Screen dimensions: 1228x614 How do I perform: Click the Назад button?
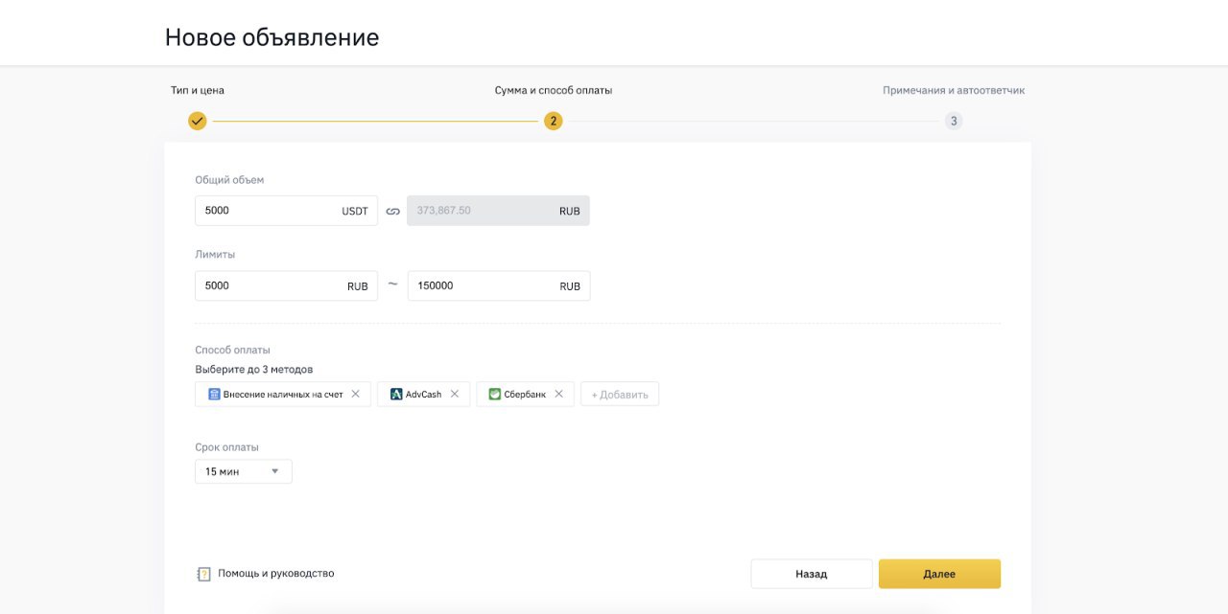point(811,573)
